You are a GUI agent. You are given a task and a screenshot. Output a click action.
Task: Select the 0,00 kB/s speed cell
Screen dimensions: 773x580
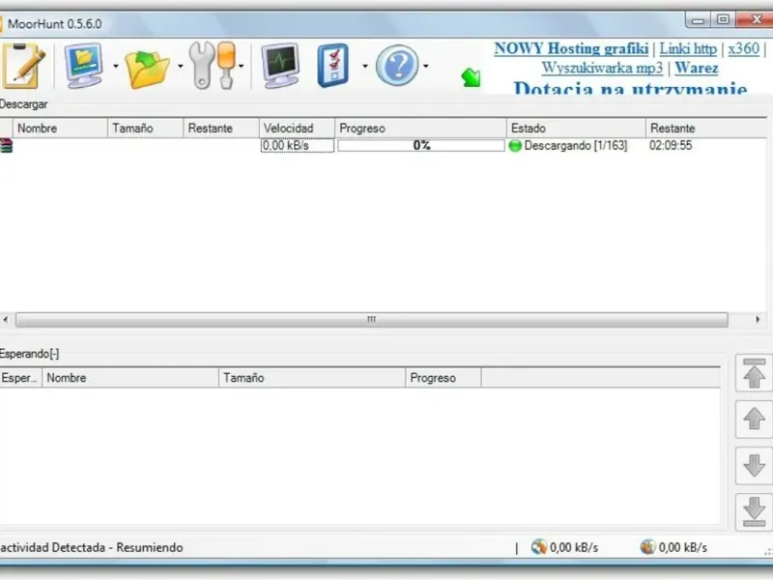298,146
